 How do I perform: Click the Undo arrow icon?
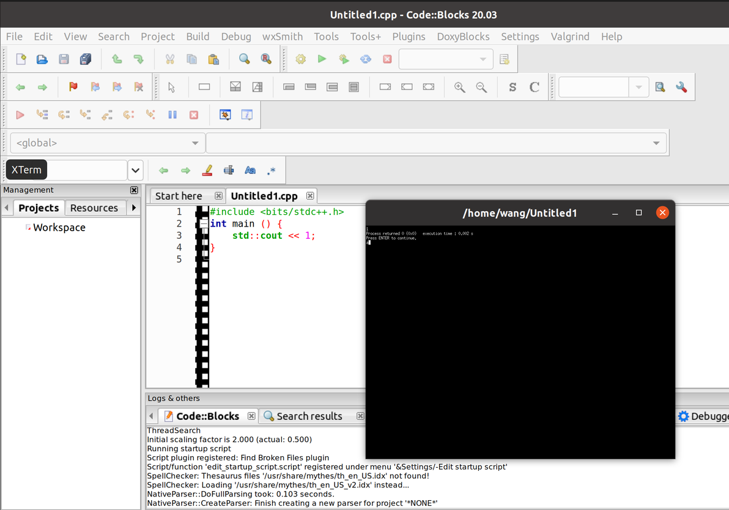tap(116, 59)
